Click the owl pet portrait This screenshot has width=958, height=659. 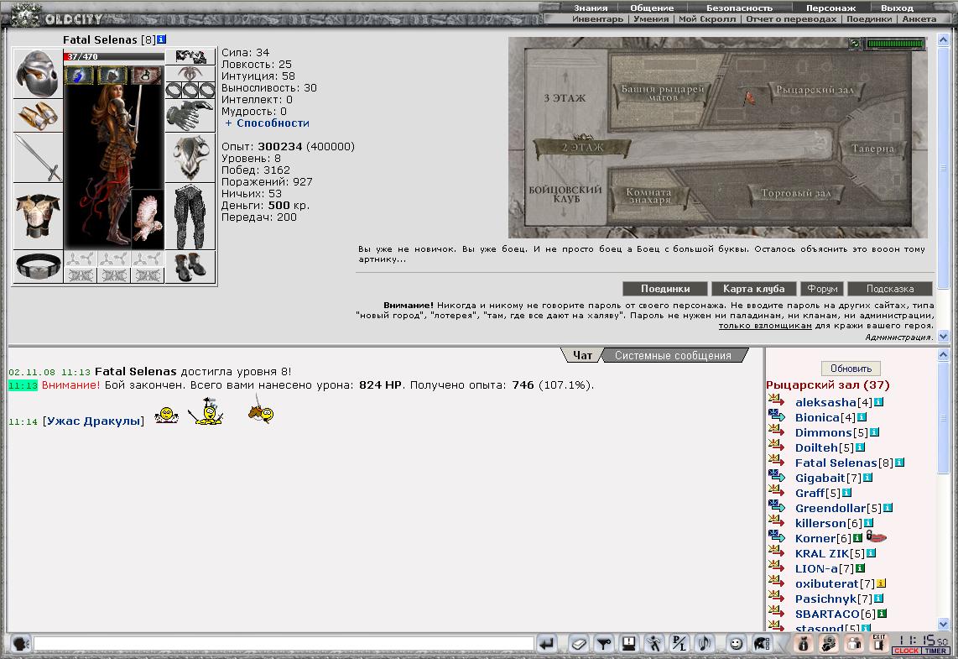(148, 219)
